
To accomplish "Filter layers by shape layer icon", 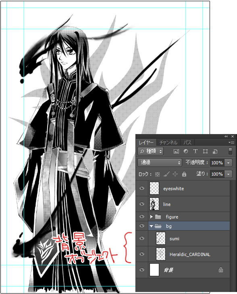I will tap(206, 151).
